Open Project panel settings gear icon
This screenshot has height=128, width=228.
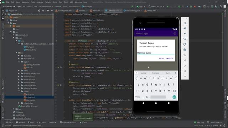pyautogui.click(x=48, y=11)
